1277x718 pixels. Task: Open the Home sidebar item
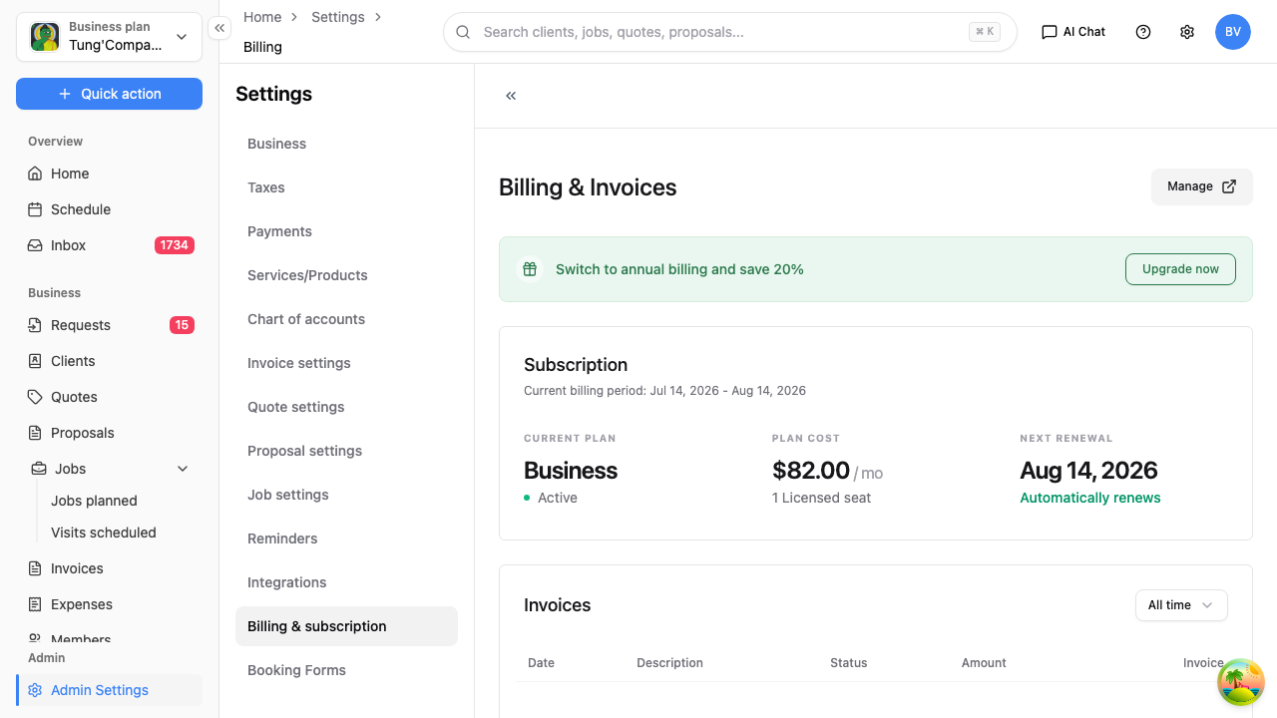click(109, 174)
